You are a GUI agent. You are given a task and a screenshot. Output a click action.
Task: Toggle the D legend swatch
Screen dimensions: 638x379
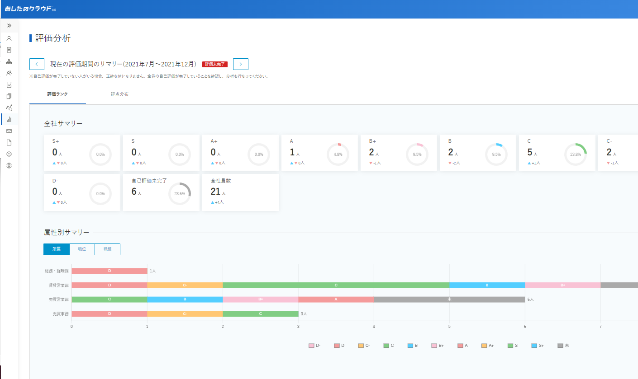pos(337,346)
